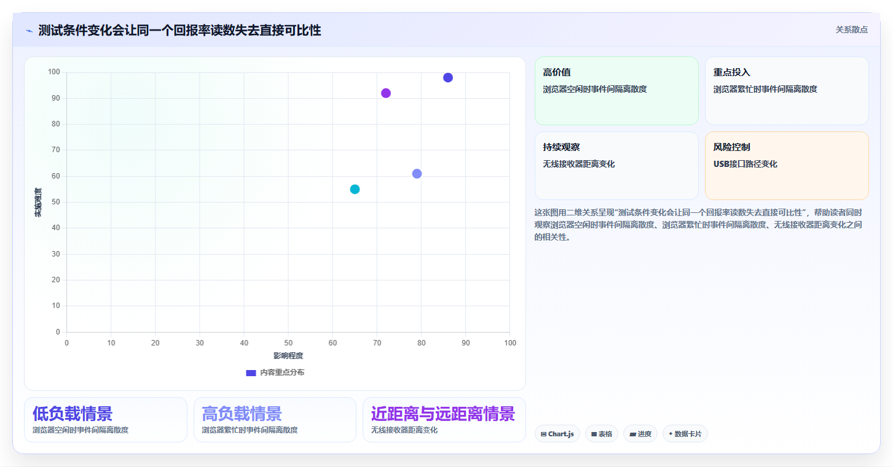Open the 重点投入 card
The height and width of the screenshot is (467, 893).
coord(787,91)
